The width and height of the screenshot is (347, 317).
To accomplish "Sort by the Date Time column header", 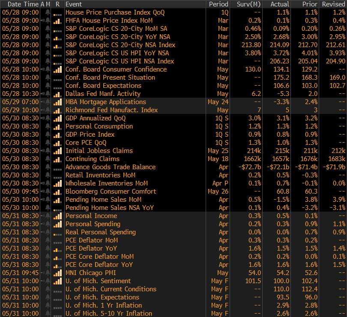I will click(x=20, y=4).
